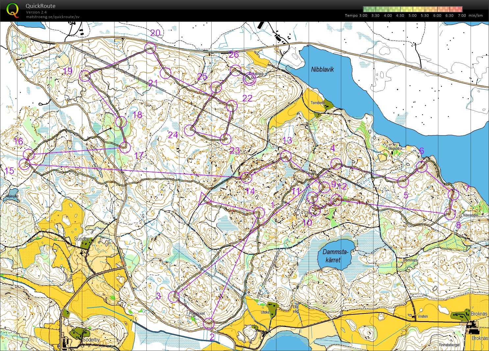Screen dimensions: 489x351
Task: Click control number 22 label
Action: point(247,98)
